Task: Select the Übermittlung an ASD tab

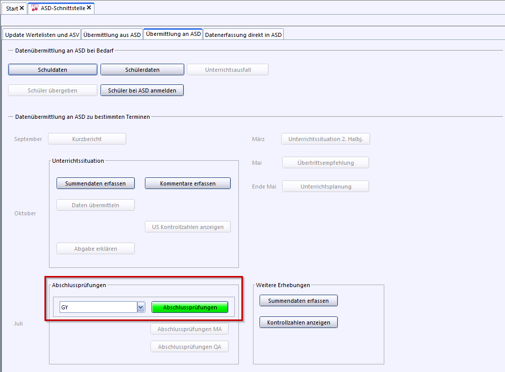Action: point(173,34)
